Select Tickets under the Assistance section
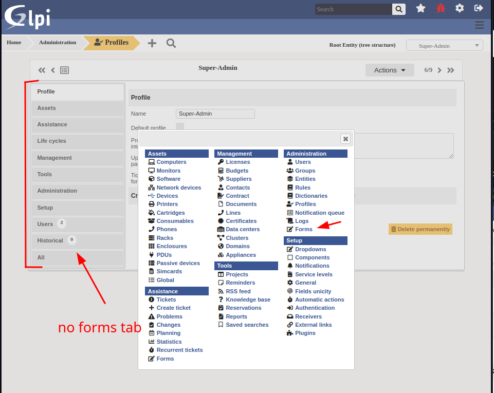Viewport: 494px width, 393px height. 166,300
